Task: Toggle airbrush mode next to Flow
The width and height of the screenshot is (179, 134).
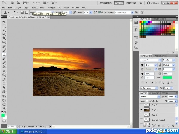Action: (x=95, y=12)
